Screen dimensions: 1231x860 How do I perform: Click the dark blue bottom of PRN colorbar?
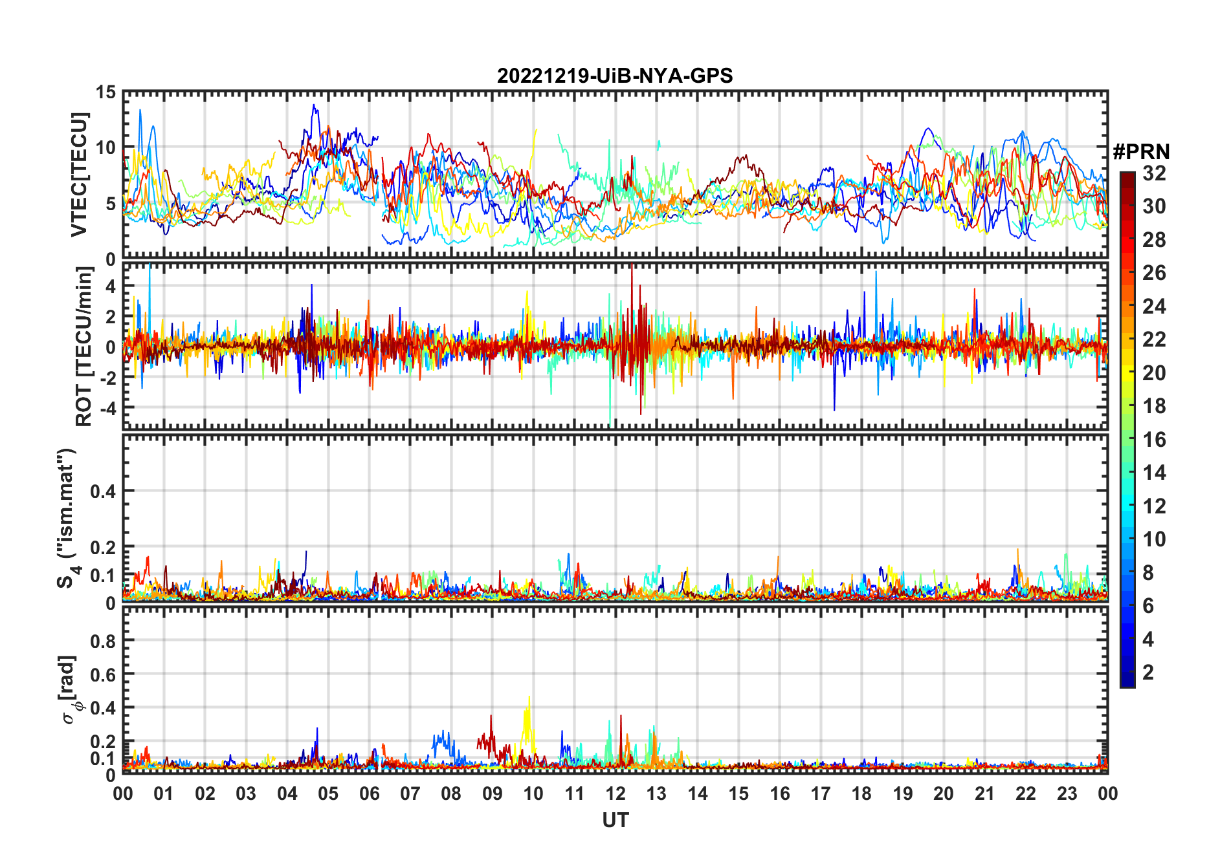pyautogui.click(x=1127, y=679)
